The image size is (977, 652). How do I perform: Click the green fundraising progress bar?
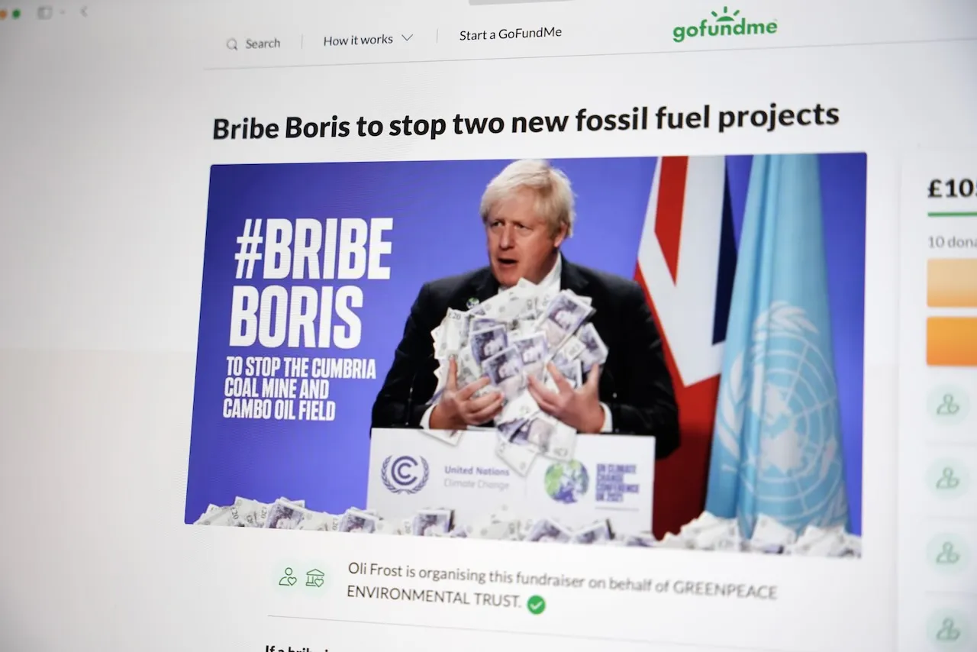(952, 215)
